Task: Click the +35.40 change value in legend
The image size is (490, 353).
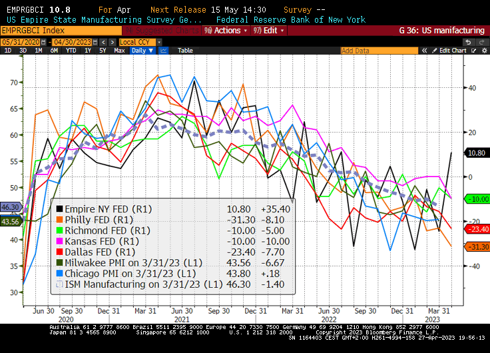Action: (x=276, y=209)
